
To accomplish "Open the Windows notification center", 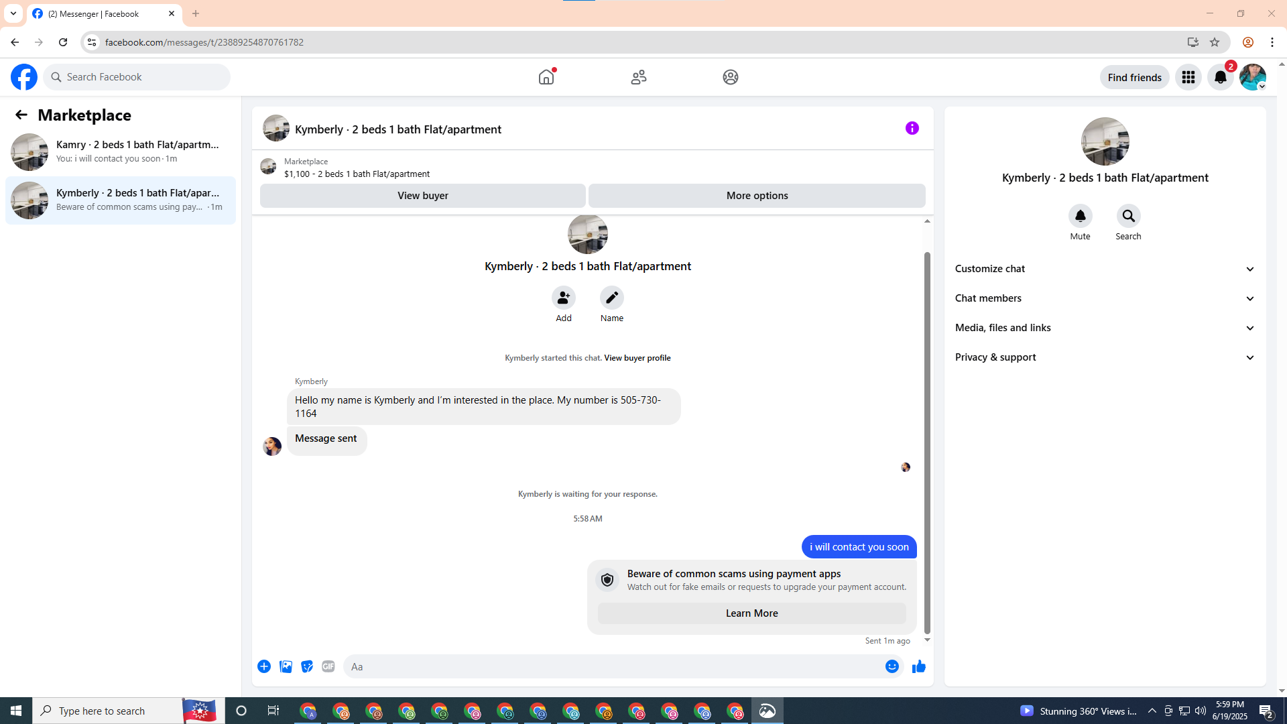I will (1266, 711).
